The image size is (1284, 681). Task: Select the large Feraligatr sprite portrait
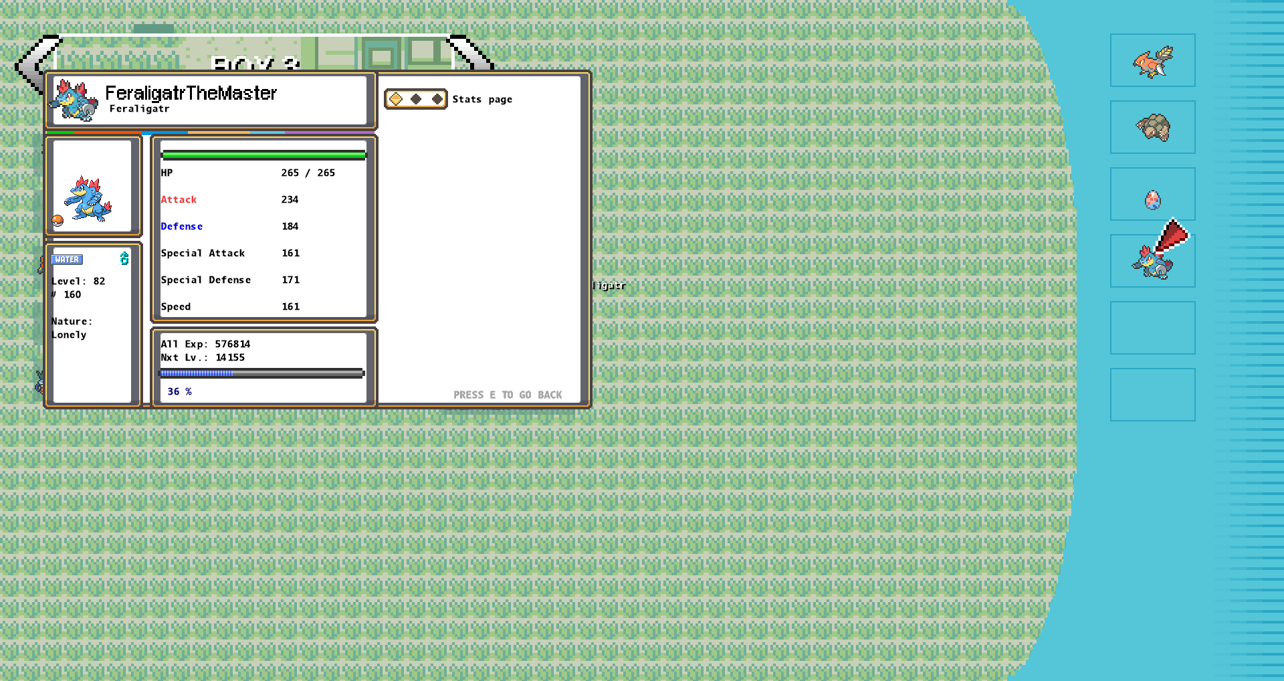(88, 199)
